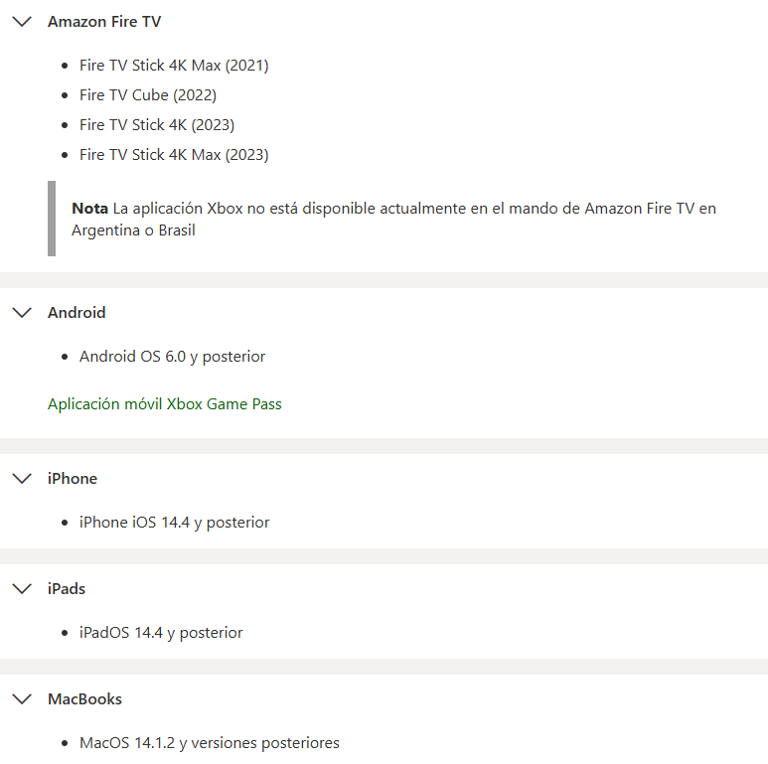Click the MacBooks section heading

[84, 698]
